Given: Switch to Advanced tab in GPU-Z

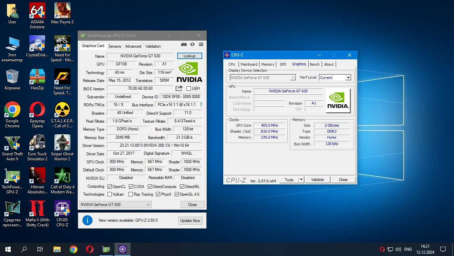Looking at the screenshot, I should click(133, 46).
